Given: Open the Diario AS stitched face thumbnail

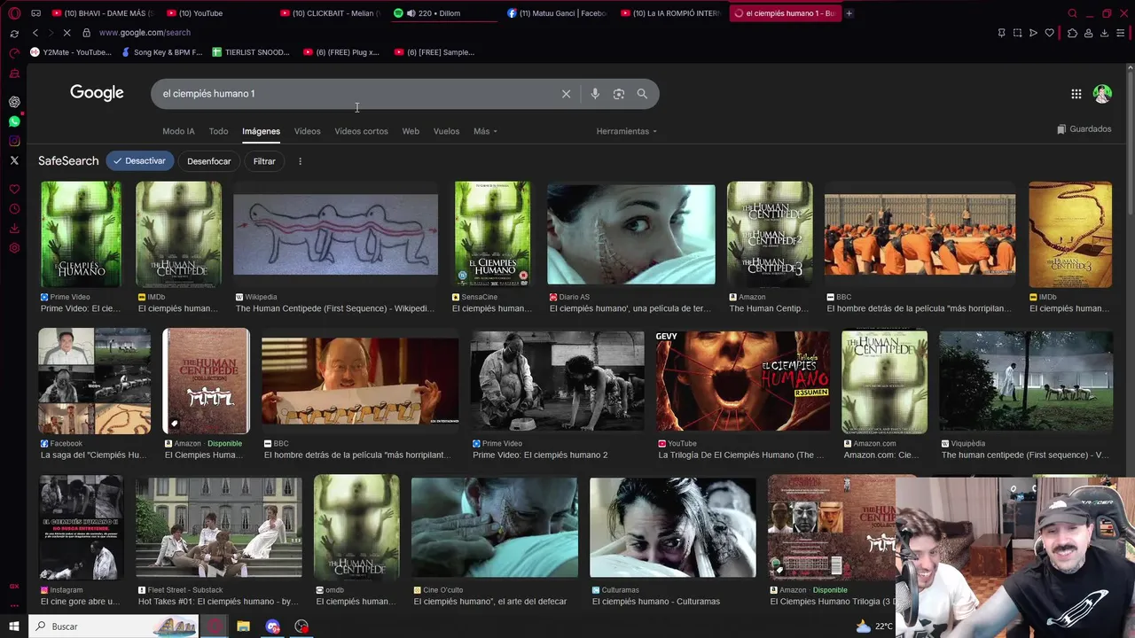Looking at the screenshot, I should click(x=630, y=234).
